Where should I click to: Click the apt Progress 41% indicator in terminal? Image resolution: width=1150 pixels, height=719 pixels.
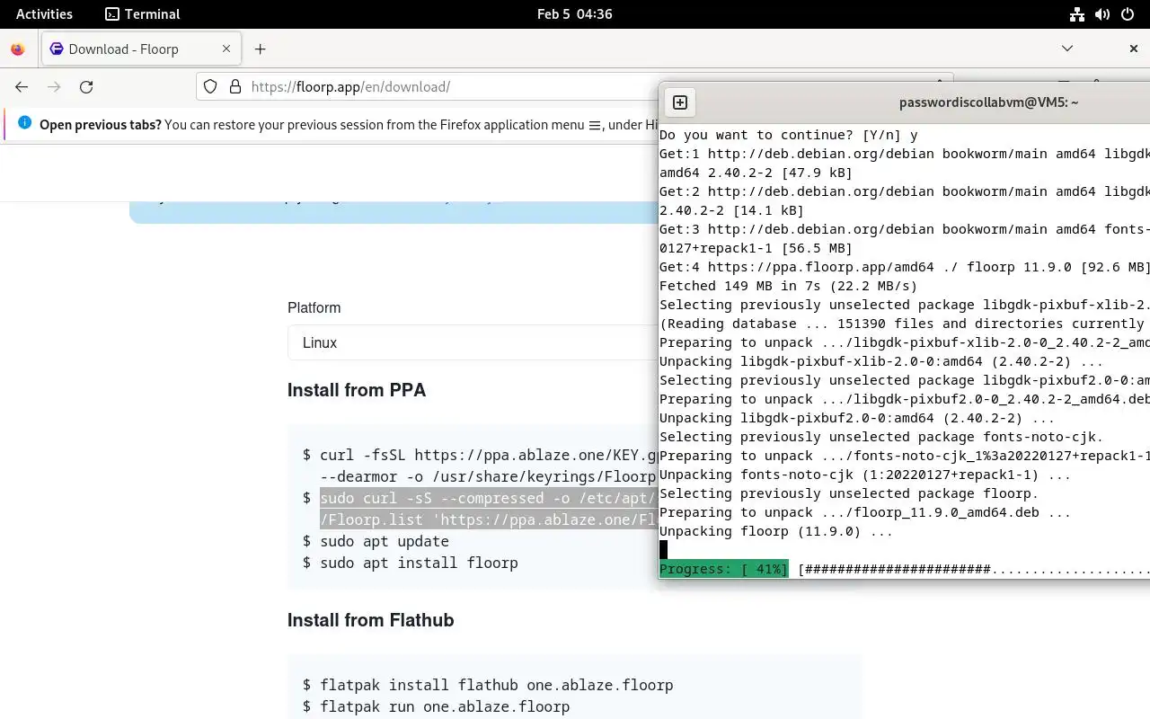(x=724, y=569)
